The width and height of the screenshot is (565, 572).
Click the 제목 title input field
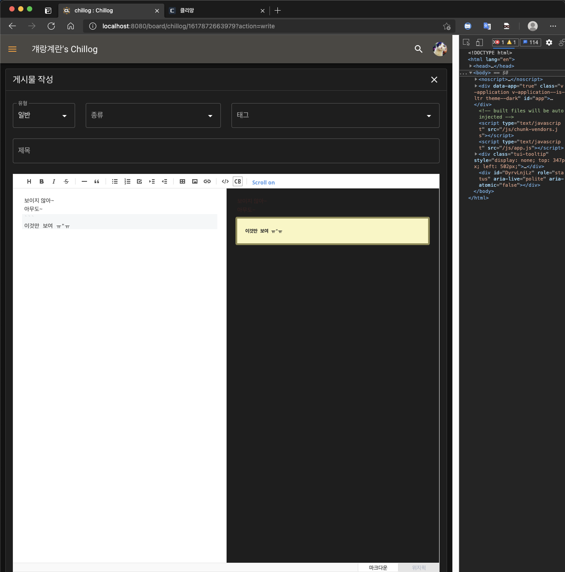tap(226, 151)
